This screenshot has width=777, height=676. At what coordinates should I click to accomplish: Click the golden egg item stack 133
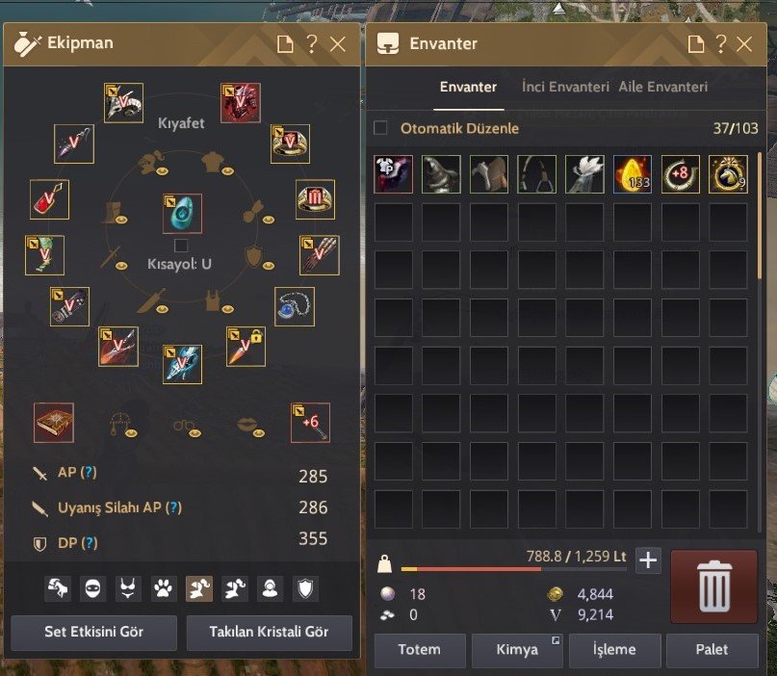pos(633,174)
